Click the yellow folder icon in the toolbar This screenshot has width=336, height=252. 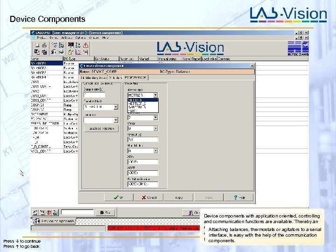[70, 52]
